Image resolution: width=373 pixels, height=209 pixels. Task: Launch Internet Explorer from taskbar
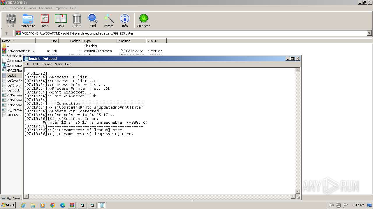(x=23, y=205)
